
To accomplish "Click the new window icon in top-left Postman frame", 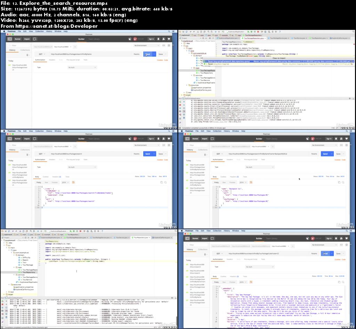I will 35,39.
